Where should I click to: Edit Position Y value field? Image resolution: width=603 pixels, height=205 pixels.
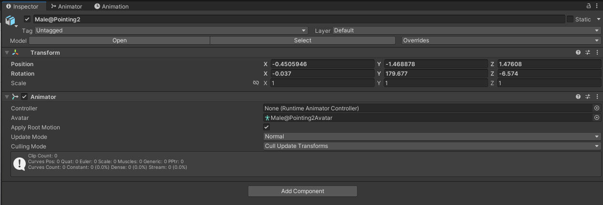[x=436, y=64]
